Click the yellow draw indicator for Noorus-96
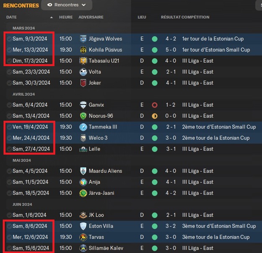 coord(155,116)
